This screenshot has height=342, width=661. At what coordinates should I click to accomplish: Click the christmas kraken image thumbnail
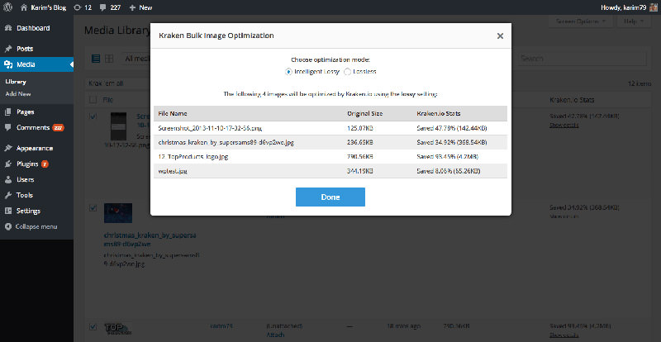[118, 213]
